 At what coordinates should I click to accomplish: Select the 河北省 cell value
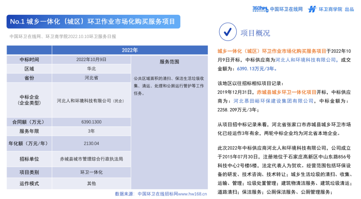point(91,78)
